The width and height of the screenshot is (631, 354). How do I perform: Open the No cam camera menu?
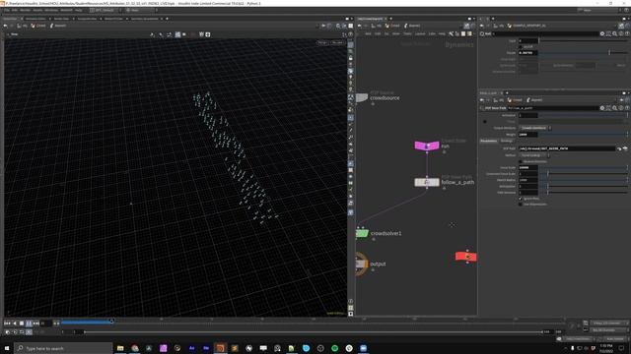coord(337,42)
